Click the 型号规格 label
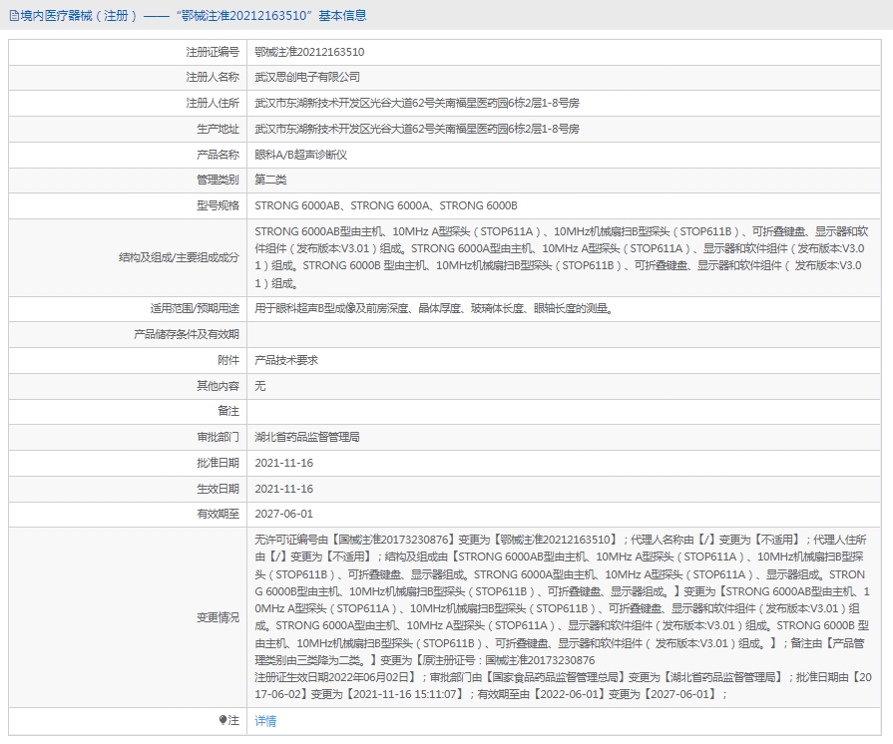Image resolution: width=893 pixels, height=744 pixels. 218,205
